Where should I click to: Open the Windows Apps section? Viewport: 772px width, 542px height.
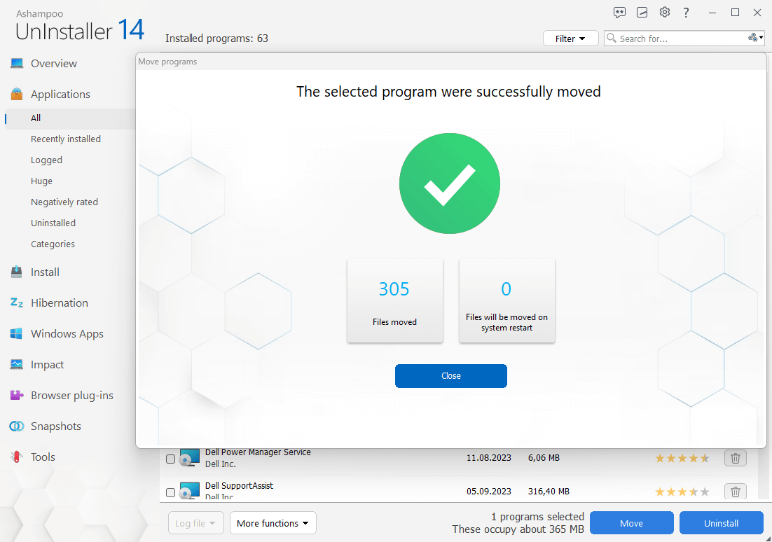point(67,334)
